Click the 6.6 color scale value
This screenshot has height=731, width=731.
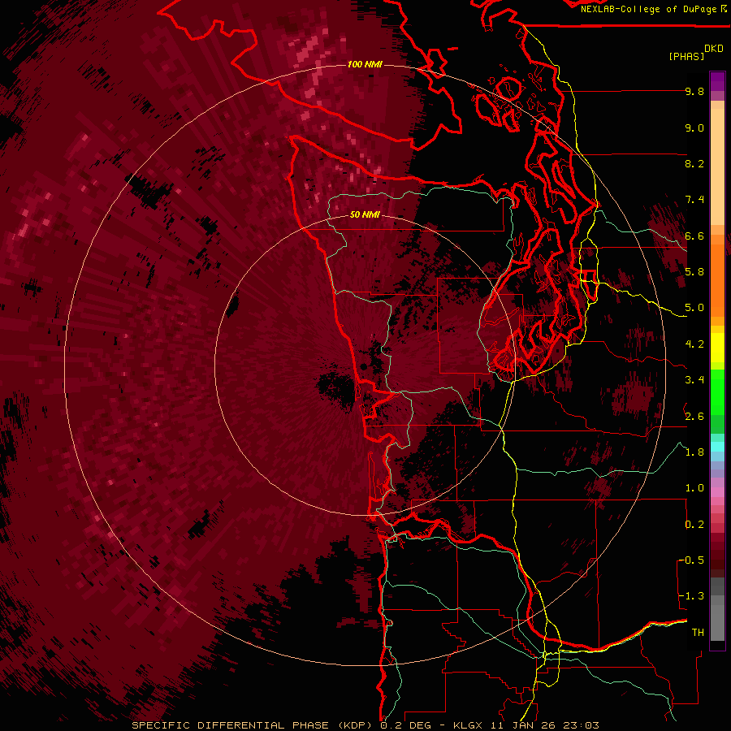(x=694, y=236)
